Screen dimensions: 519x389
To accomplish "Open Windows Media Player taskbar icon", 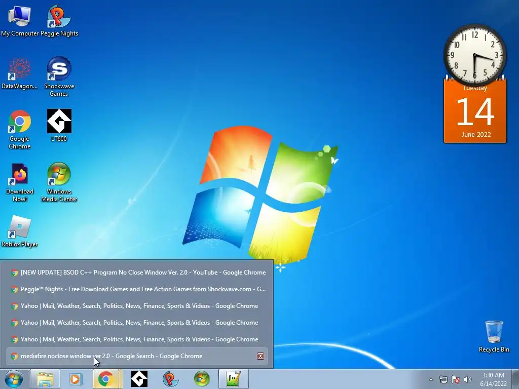I will click(x=76, y=379).
